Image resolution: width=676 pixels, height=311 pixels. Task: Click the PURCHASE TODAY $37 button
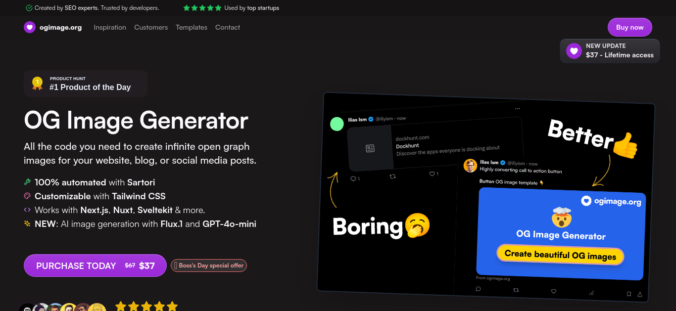click(x=95, y=266)
